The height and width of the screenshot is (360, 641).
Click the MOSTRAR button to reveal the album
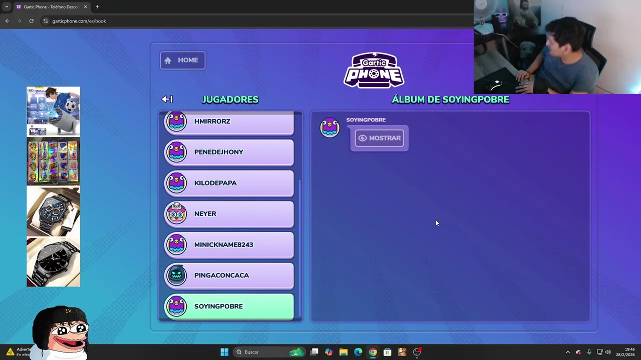[379, 138]
